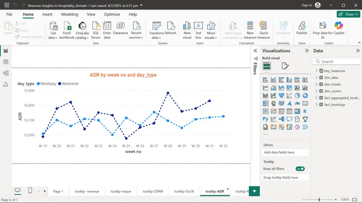362x203 pixels.
Task: Switch to the Optimize ribbon tab
Action: (112, 14)
